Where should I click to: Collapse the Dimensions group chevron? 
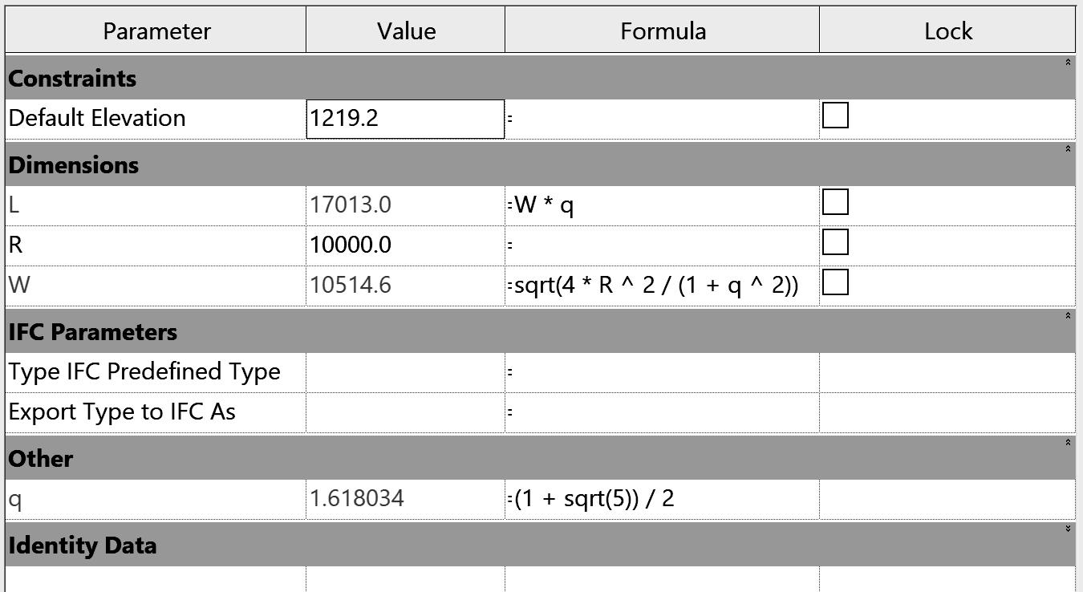pos(1068,149)
